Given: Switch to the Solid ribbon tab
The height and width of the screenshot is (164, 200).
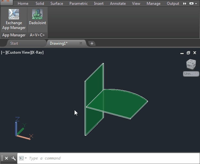Looking at the screenshot, I should point(40,4).
